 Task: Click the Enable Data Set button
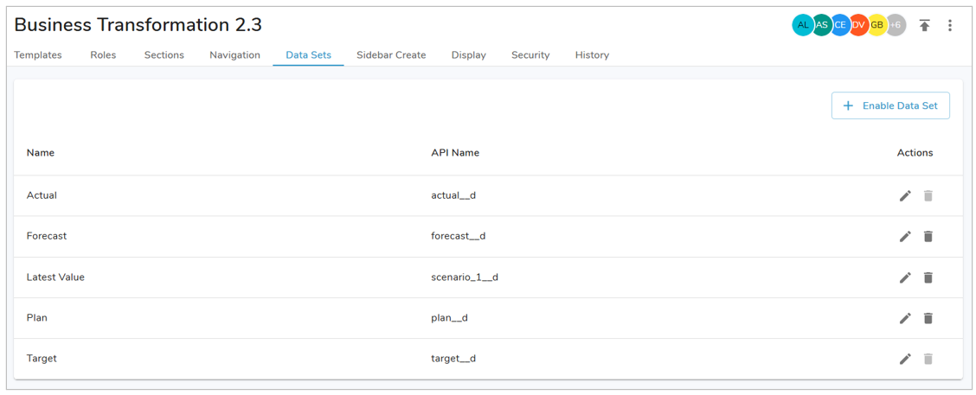point(890,105)
